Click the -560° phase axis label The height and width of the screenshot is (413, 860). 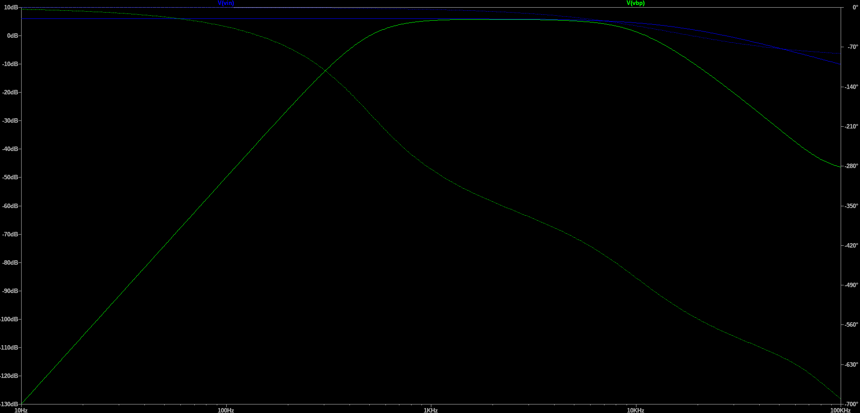tap(851, 324)
